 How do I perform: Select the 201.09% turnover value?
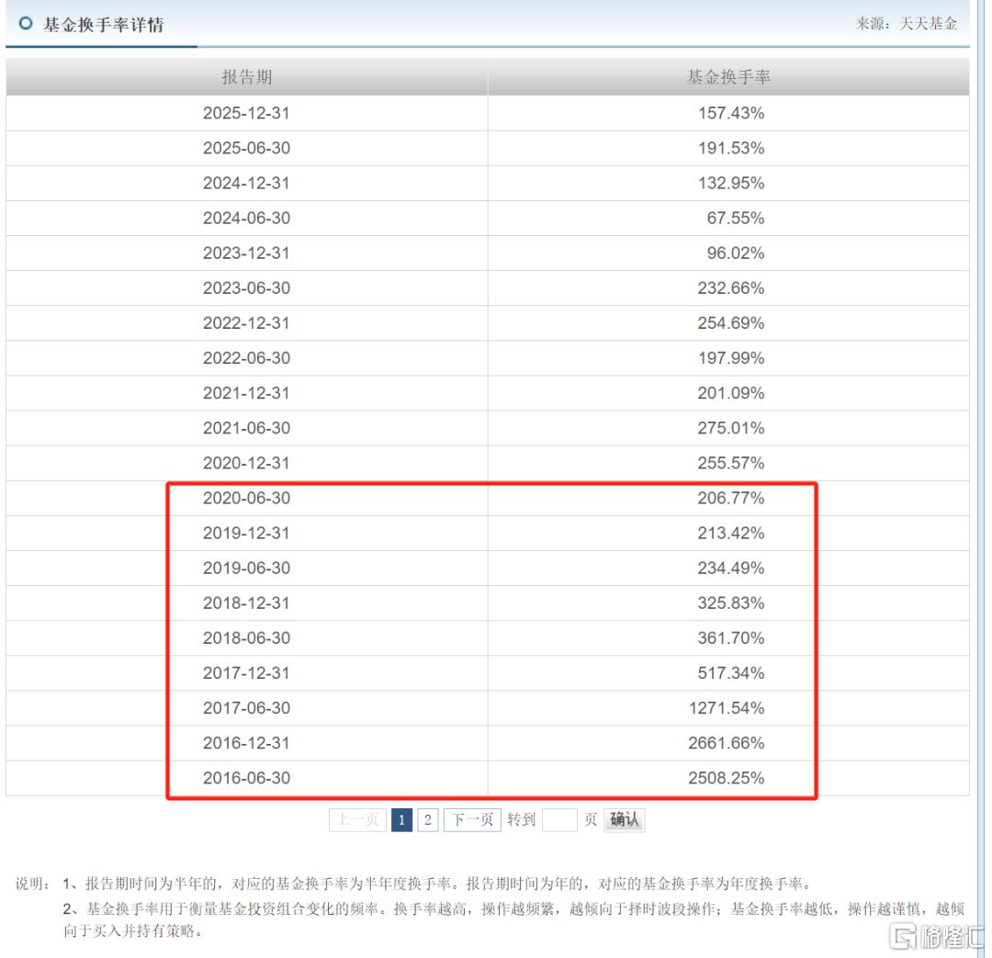pos(731,393)
